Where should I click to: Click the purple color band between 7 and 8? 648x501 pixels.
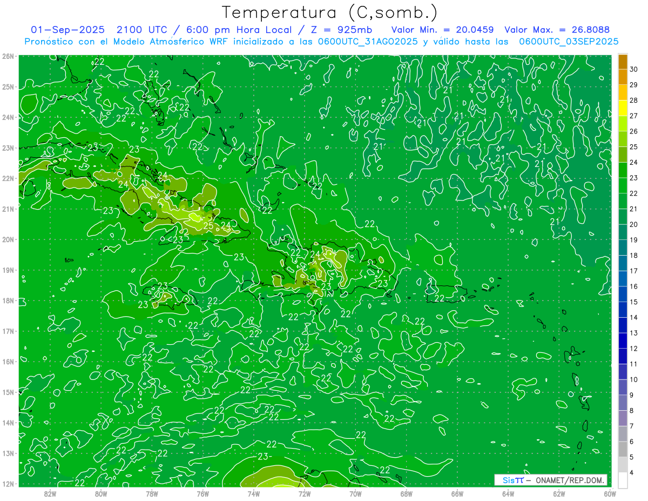(x=623, y=418)
